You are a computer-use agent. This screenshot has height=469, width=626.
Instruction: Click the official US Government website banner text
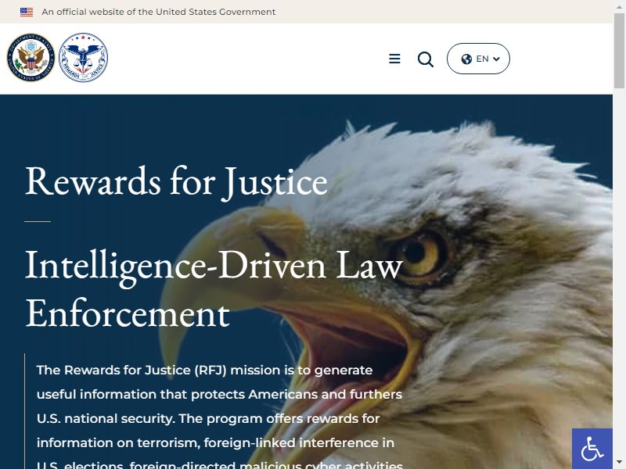[159, 12]
